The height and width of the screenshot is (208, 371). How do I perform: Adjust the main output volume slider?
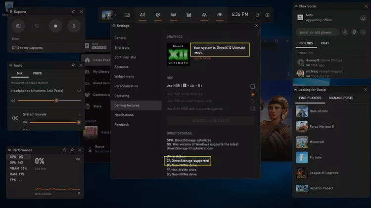click(49, 101)
